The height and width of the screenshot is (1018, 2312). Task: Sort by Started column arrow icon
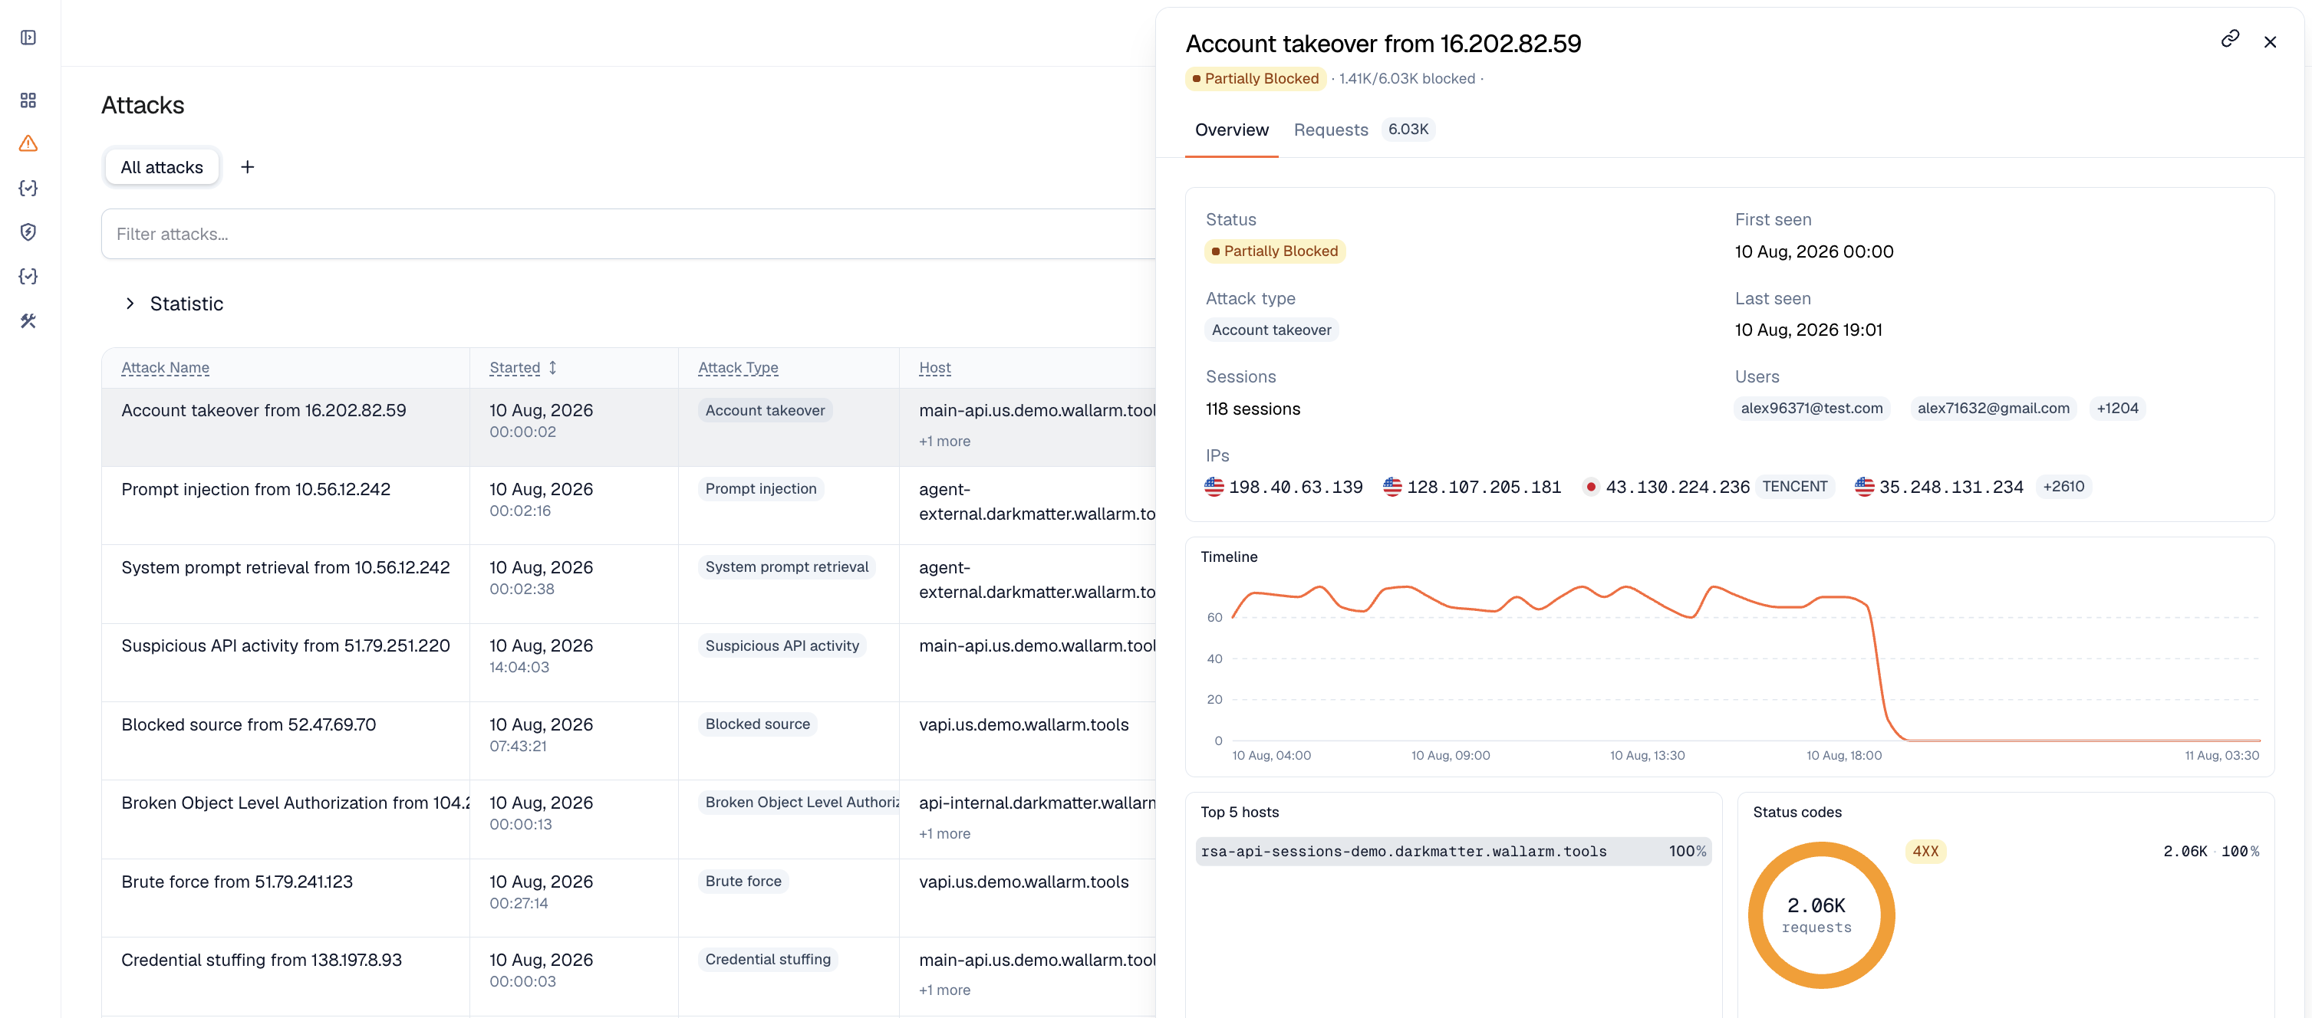(553, 368)
